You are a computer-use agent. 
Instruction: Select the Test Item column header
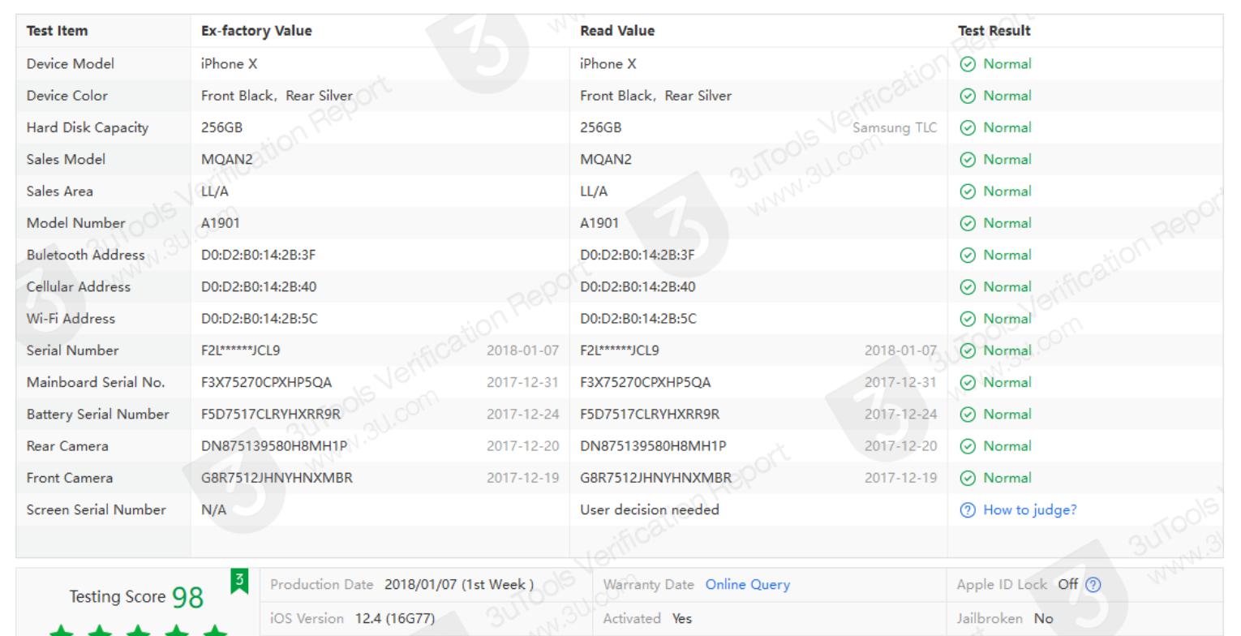58,31
